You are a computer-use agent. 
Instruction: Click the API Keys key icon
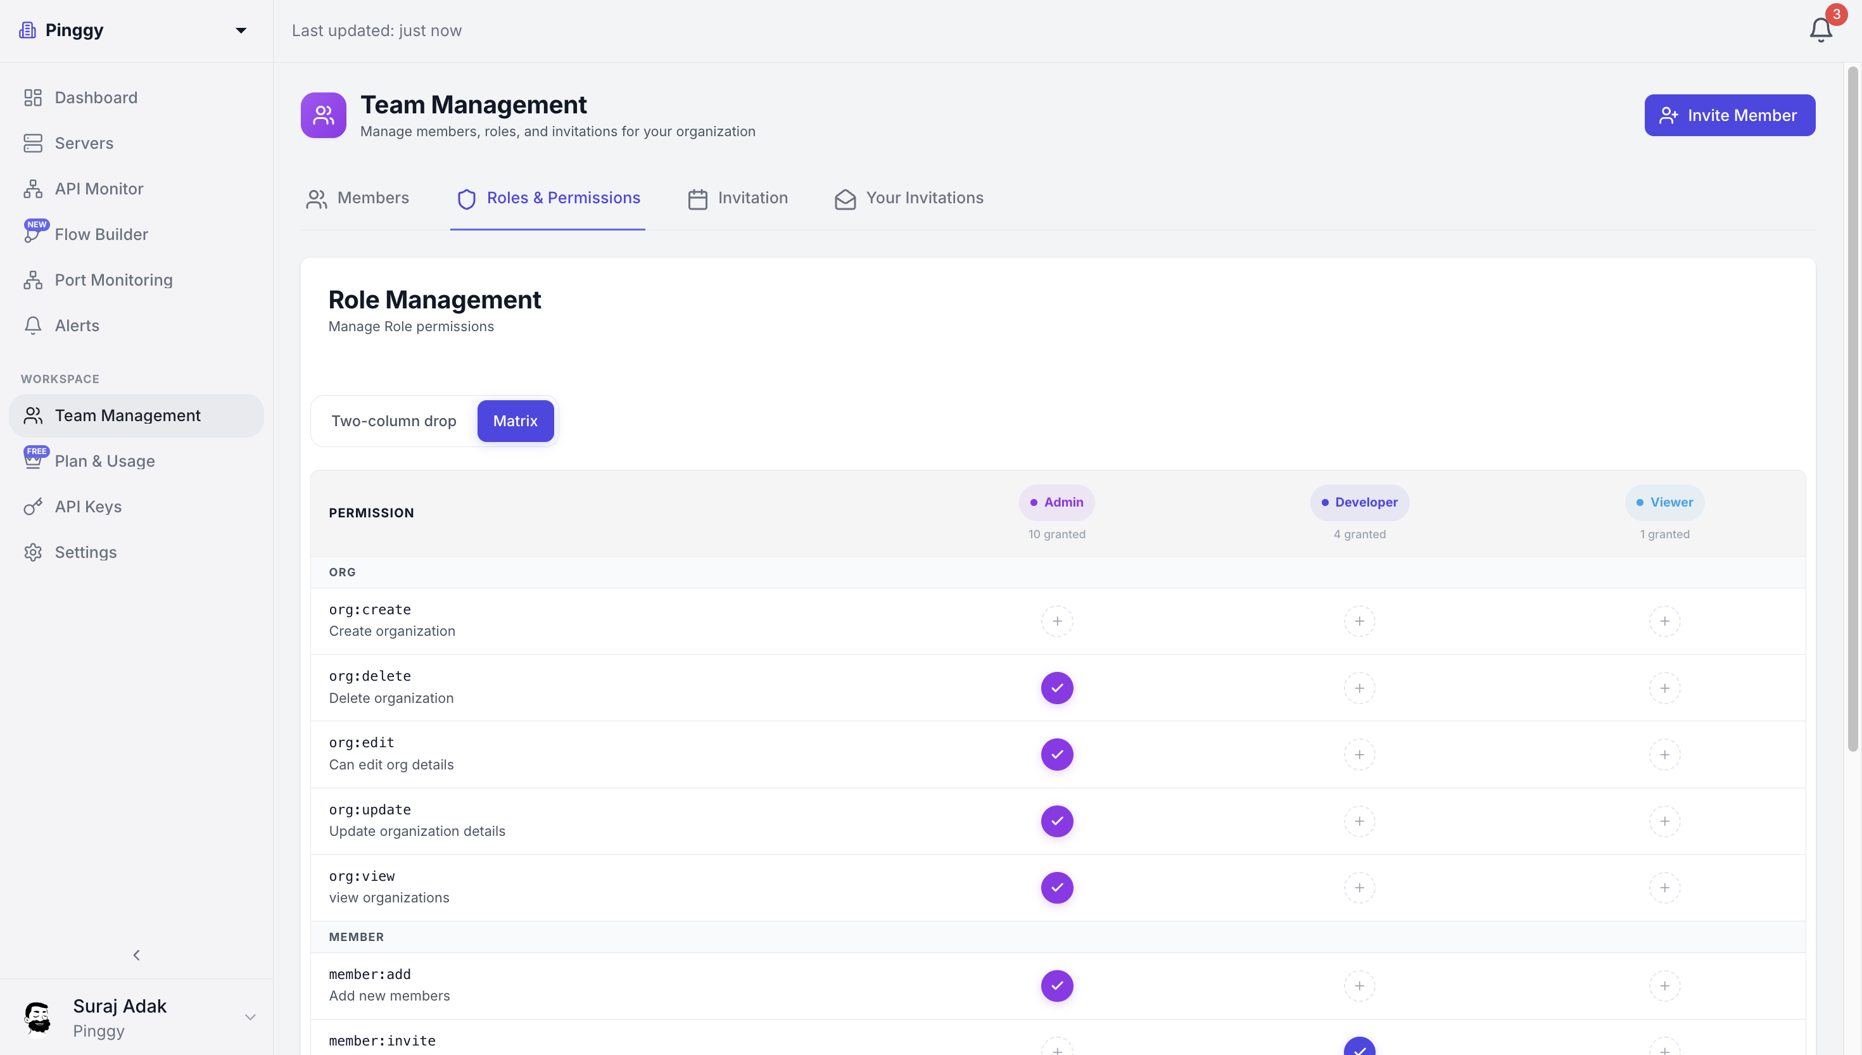32,507
